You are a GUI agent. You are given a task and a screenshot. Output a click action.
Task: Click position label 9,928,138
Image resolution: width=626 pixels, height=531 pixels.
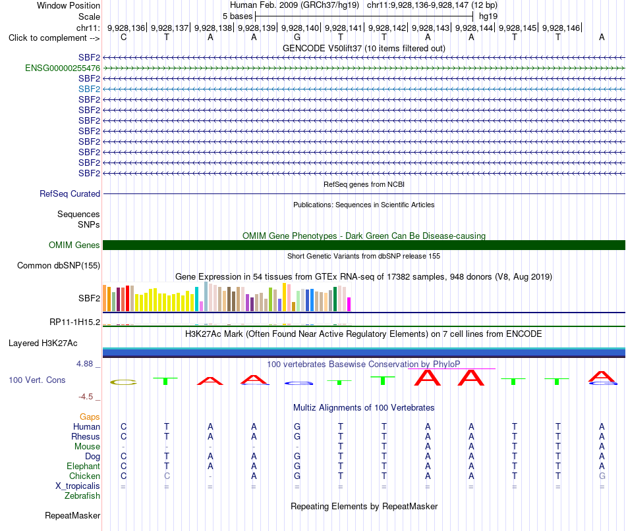(x=213, y=28)
